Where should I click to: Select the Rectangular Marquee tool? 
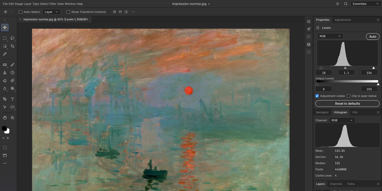tap(5, 38)
